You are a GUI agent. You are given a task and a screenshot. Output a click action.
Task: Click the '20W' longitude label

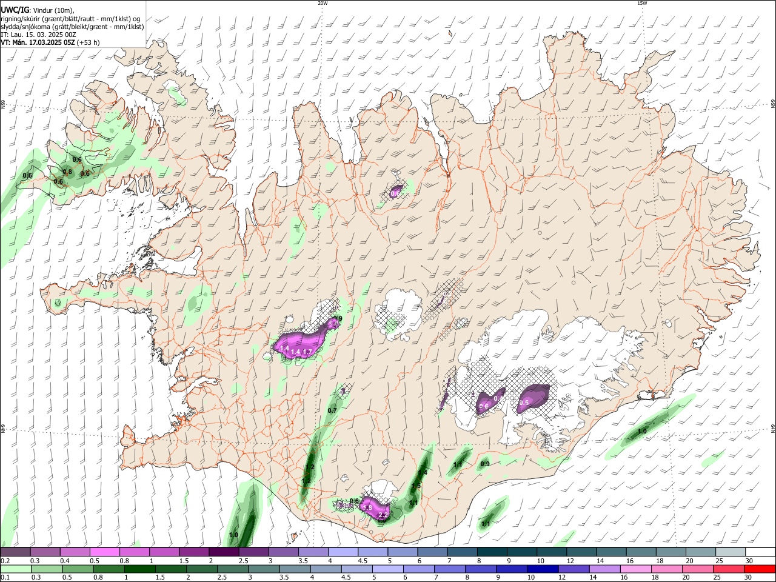click(x=323, y=3)
